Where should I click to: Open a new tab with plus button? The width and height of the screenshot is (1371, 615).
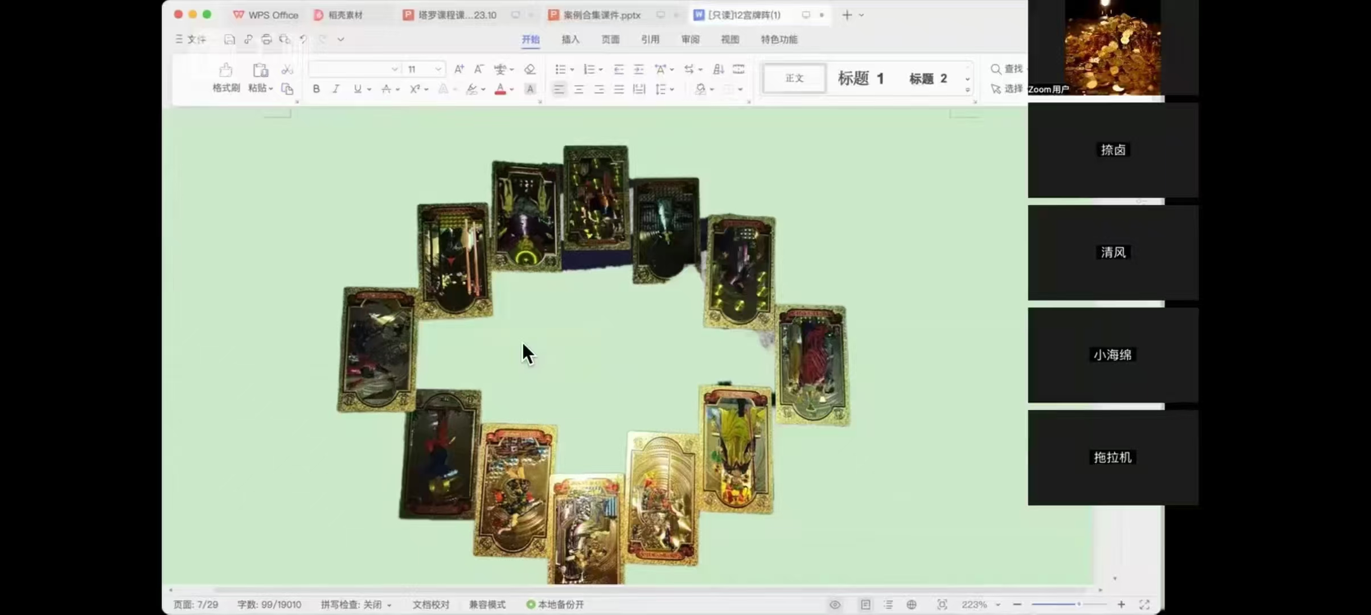[x=847, y=15]
